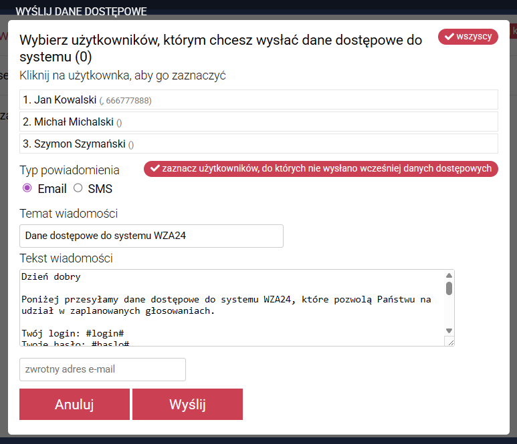517x444 pixels.
Task: Select the SMS notification radio button
Action: [78, 188]
